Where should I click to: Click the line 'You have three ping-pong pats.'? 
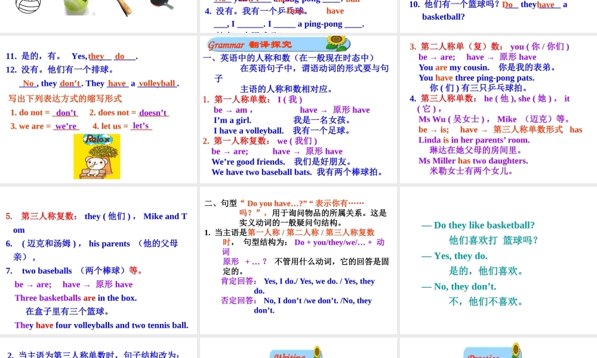pyautogui.click(x=476, y=78)
